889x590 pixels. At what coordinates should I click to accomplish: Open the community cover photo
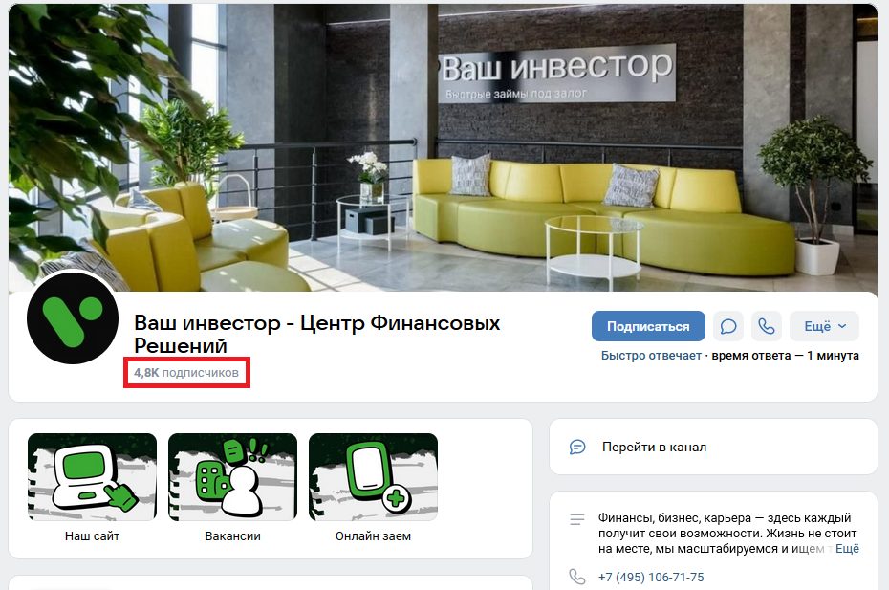(x=443, y=147)
